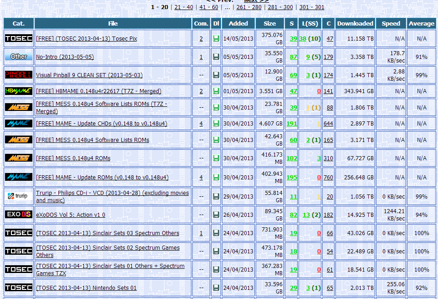The image size is (438, 299).
Task: Click leechers count 13 for eXoDOS Vol 5
Action: 306,215
